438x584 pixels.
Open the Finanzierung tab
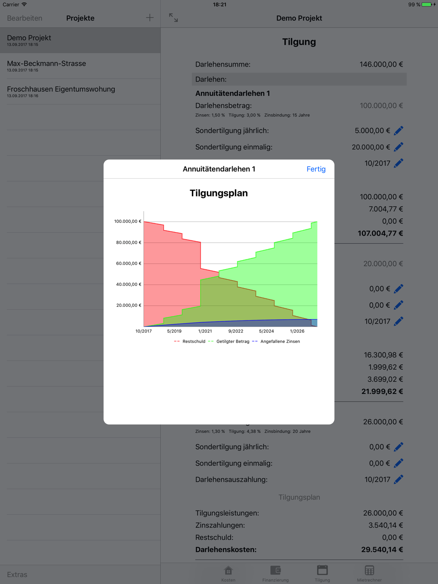point(276,573)
